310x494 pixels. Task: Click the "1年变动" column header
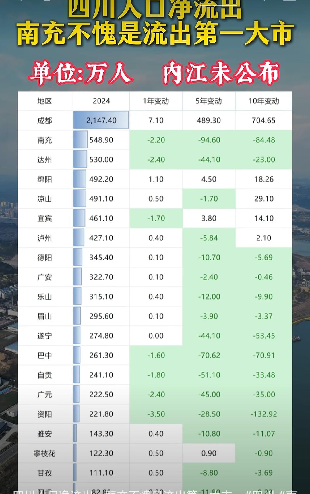(156, 101)
